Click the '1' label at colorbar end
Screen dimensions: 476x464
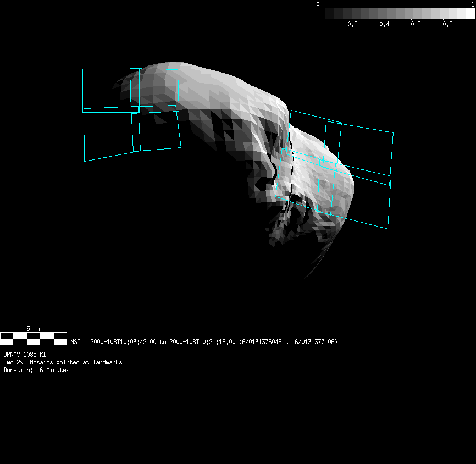tap(473, 4)
